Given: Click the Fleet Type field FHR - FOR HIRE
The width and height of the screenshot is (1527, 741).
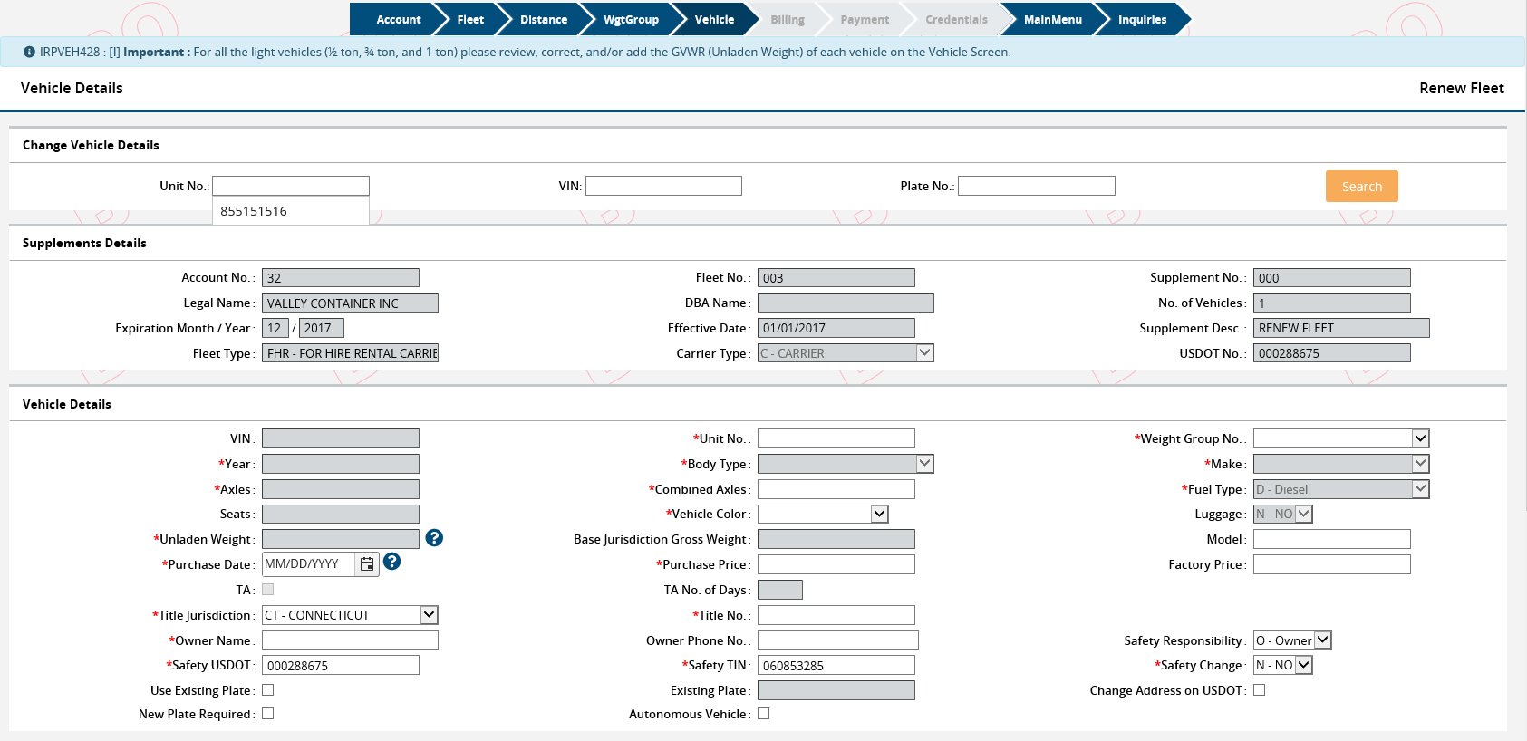Looking at the screenshot, I should pos(350,353).
